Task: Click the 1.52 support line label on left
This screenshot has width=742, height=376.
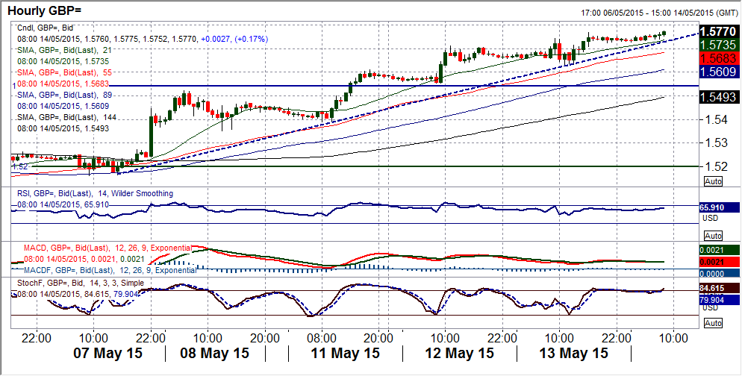Action: (x=20, y=167)
